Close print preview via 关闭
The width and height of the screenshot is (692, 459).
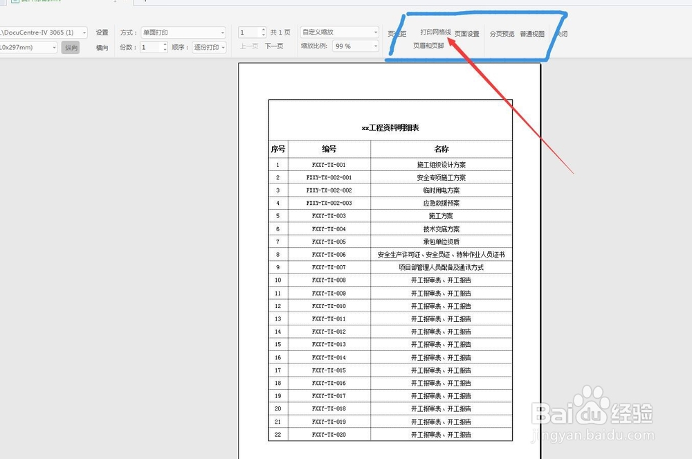point(561,32)
